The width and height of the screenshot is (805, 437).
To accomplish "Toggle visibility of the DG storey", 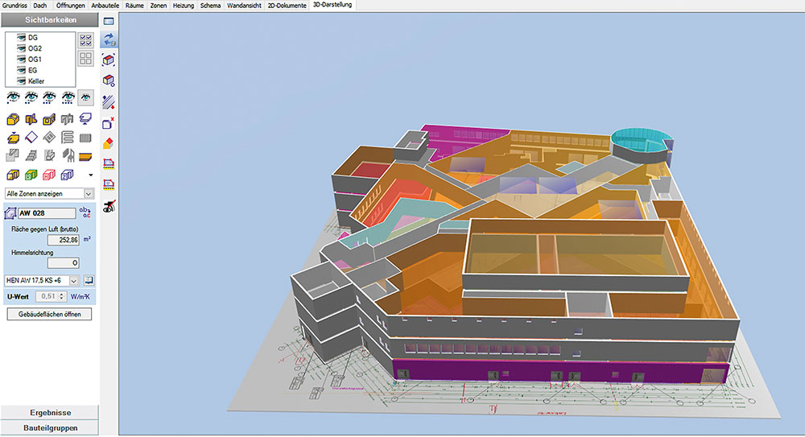I will coord(21,38).
